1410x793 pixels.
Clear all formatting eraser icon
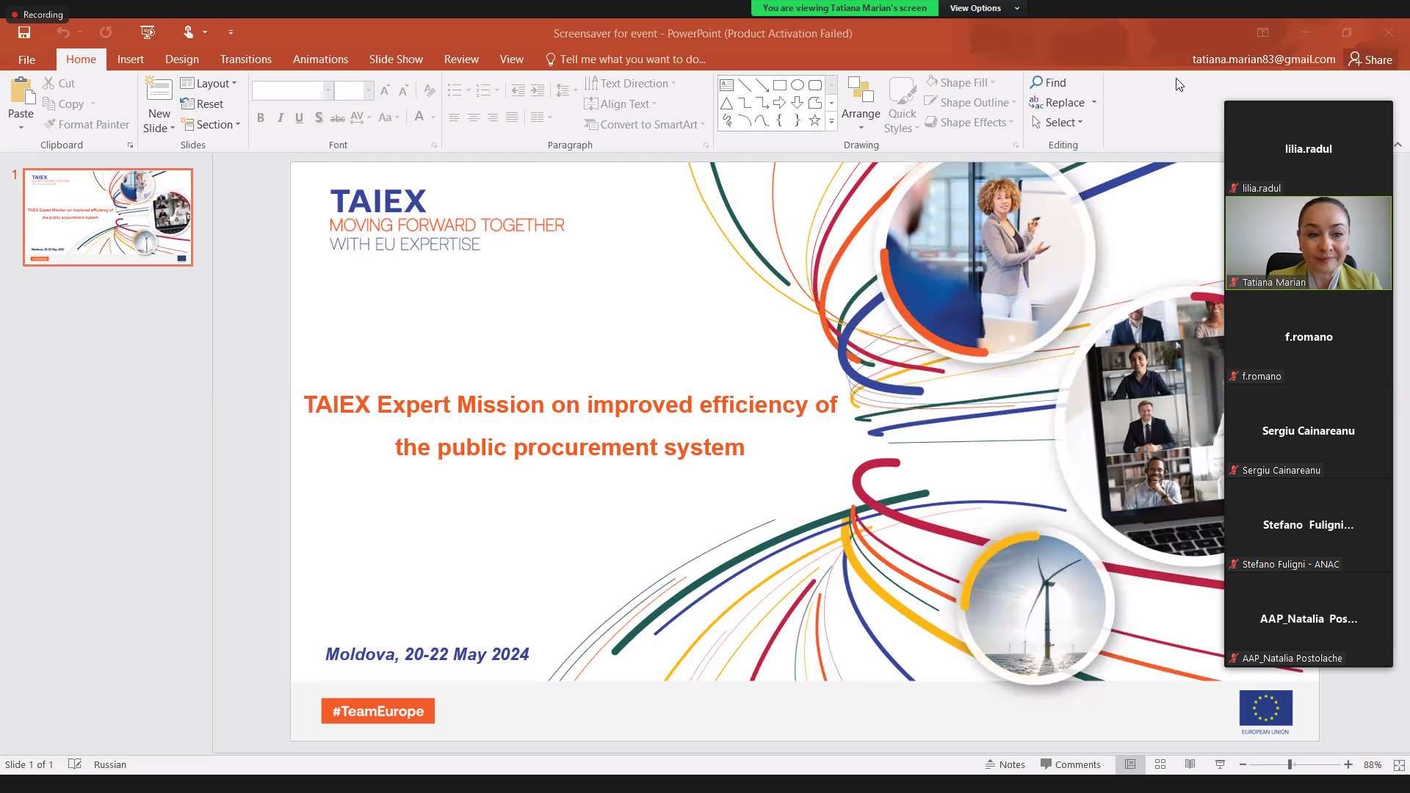click(430, 90)
